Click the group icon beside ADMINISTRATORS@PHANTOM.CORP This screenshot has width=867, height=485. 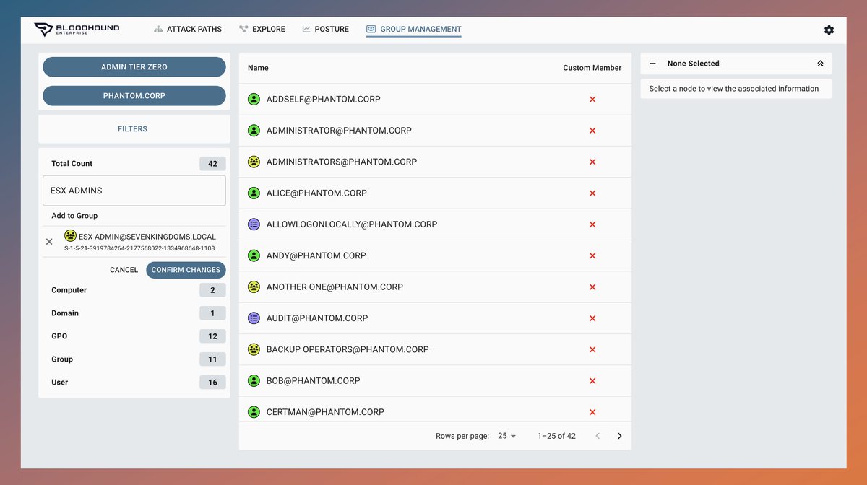[x=254, y=162]
